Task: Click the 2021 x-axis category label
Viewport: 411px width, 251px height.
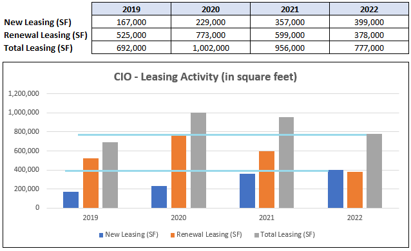Action: coord(267,218)
